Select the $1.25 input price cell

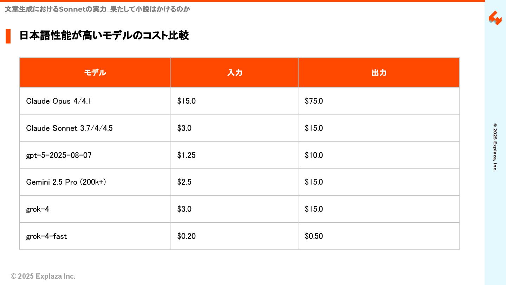tap(235, 155)
